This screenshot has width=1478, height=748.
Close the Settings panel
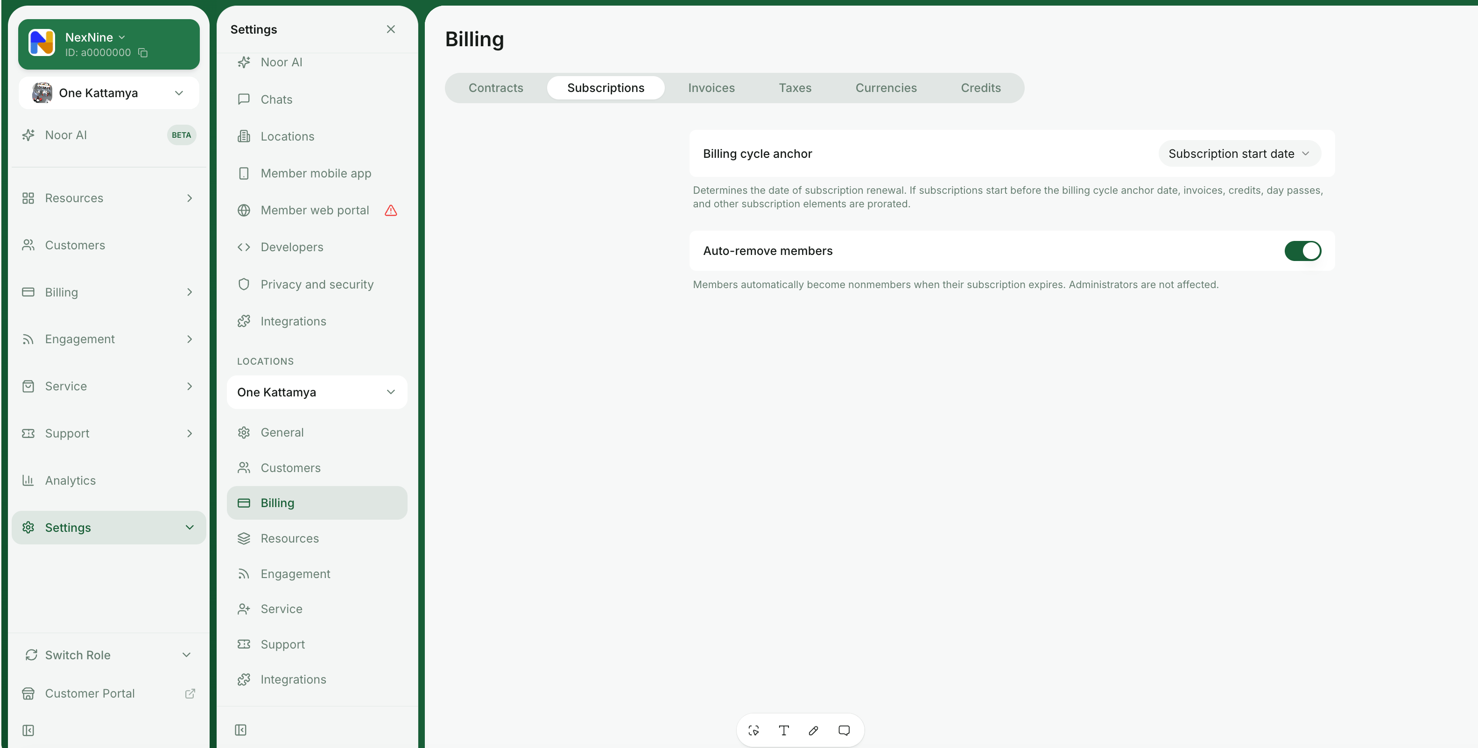pos(391,29)
